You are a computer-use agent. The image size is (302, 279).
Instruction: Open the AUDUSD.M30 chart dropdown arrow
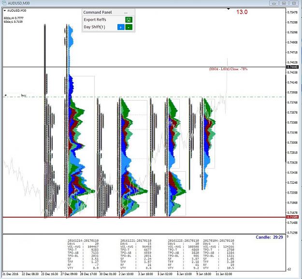pyautogui.click(x=5, y=11)
